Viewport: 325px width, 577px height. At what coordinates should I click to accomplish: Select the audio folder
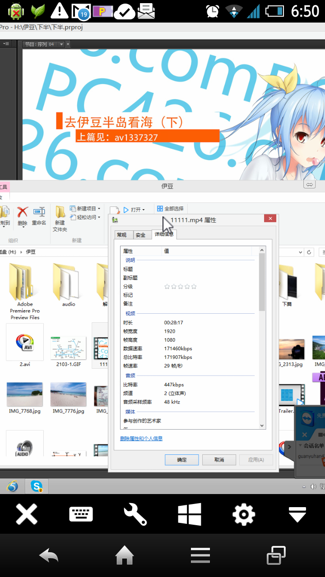coord(69,284)
